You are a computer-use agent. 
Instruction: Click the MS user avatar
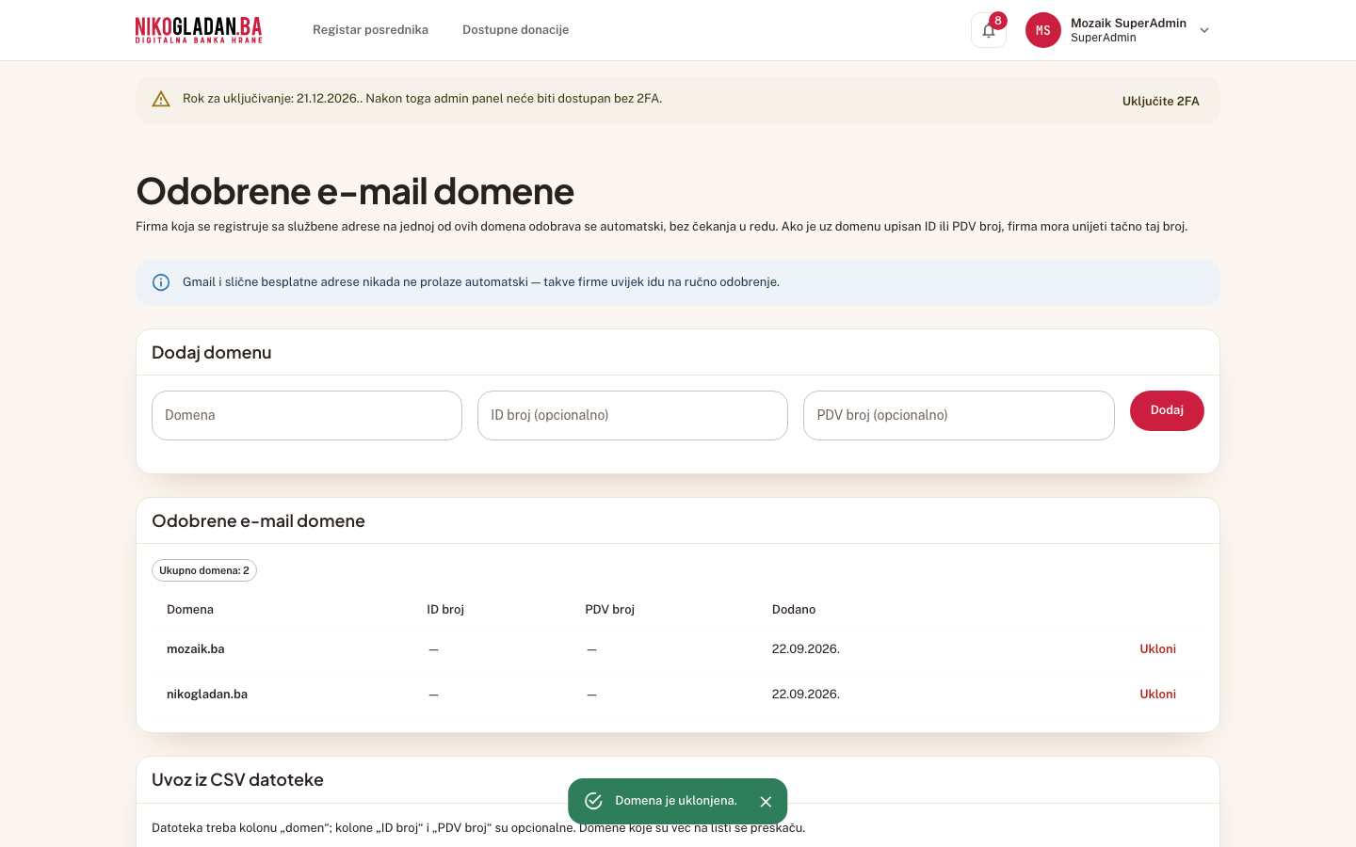tap(1043, 30)
